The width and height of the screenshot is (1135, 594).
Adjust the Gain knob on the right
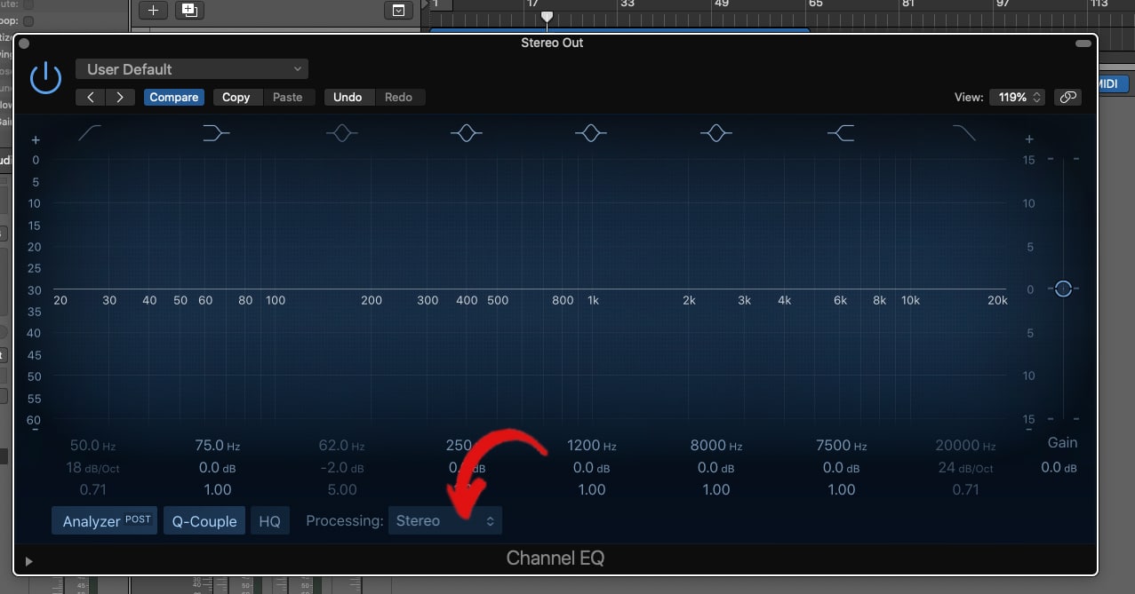pos(1063,289)
